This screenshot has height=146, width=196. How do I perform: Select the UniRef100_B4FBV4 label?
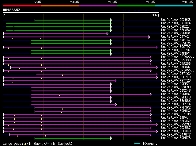pos(176,53)
